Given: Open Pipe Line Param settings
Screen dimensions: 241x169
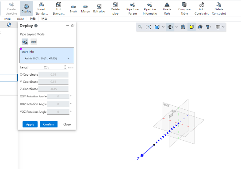Looking at the screenshot, I should [x=133, y=8].
